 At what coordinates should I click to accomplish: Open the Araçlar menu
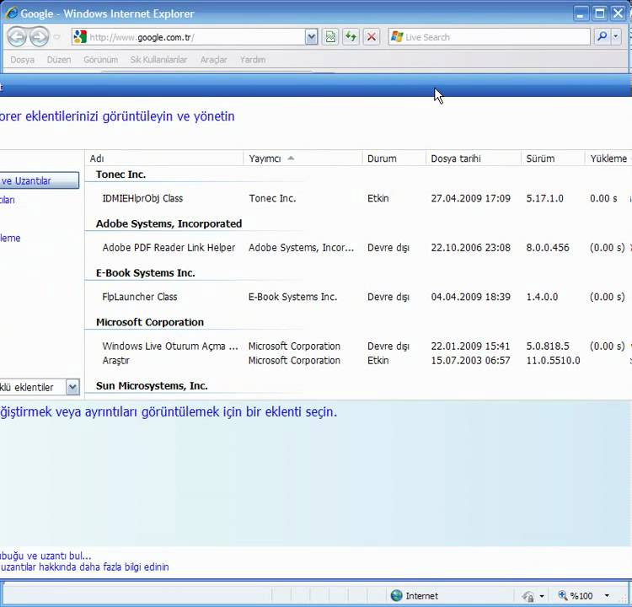(x=214, y=60)
